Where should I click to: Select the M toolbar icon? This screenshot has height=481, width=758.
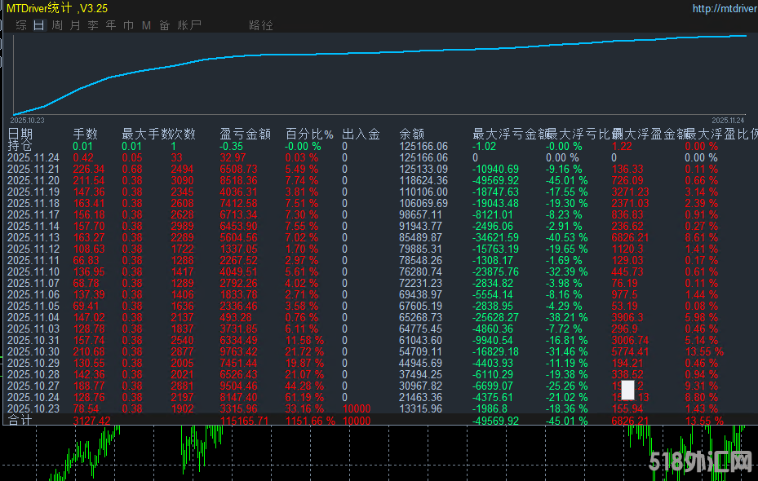click(x=146, y=24)
